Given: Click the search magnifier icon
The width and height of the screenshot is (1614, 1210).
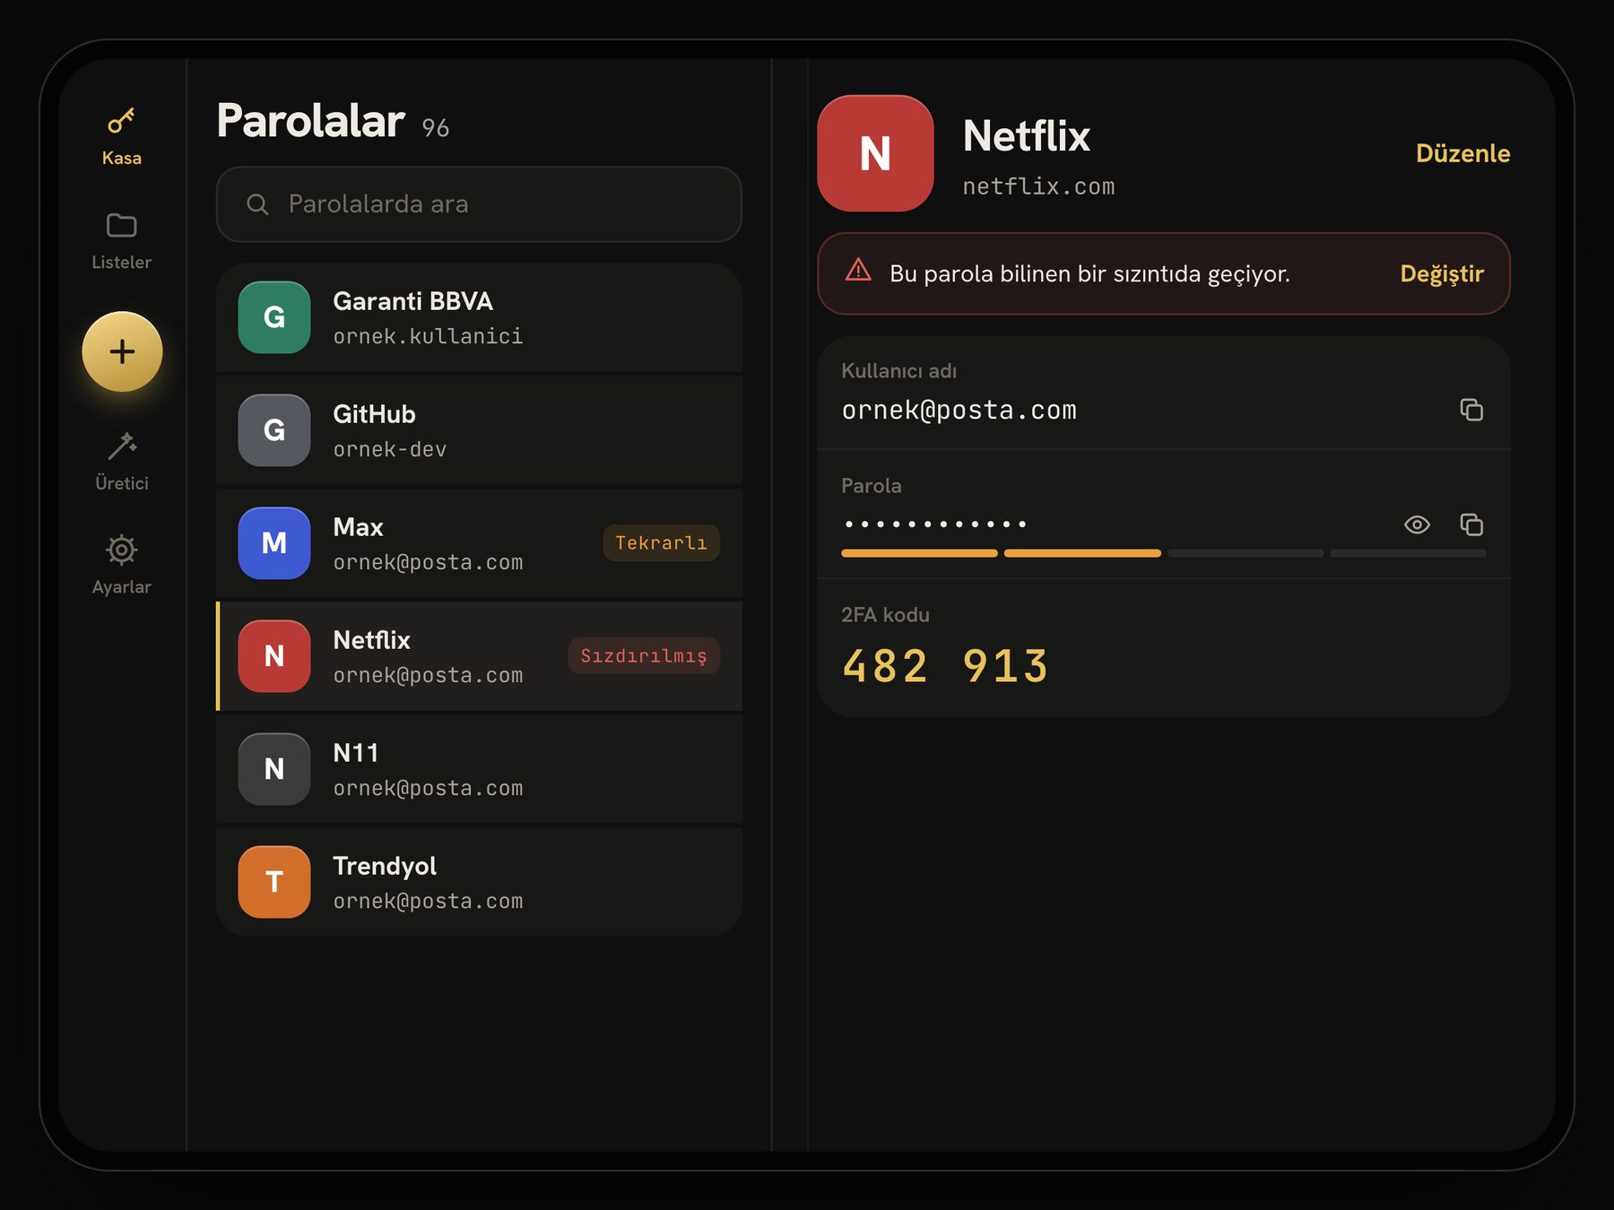Looking at the screenshot, I should pos(257,204).
